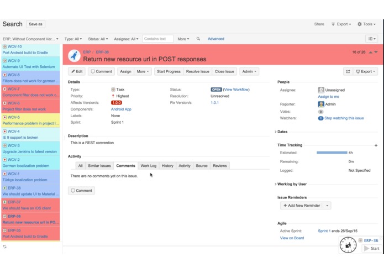Open the More actions dropdown in issue toolbar

tap(143, 71)
